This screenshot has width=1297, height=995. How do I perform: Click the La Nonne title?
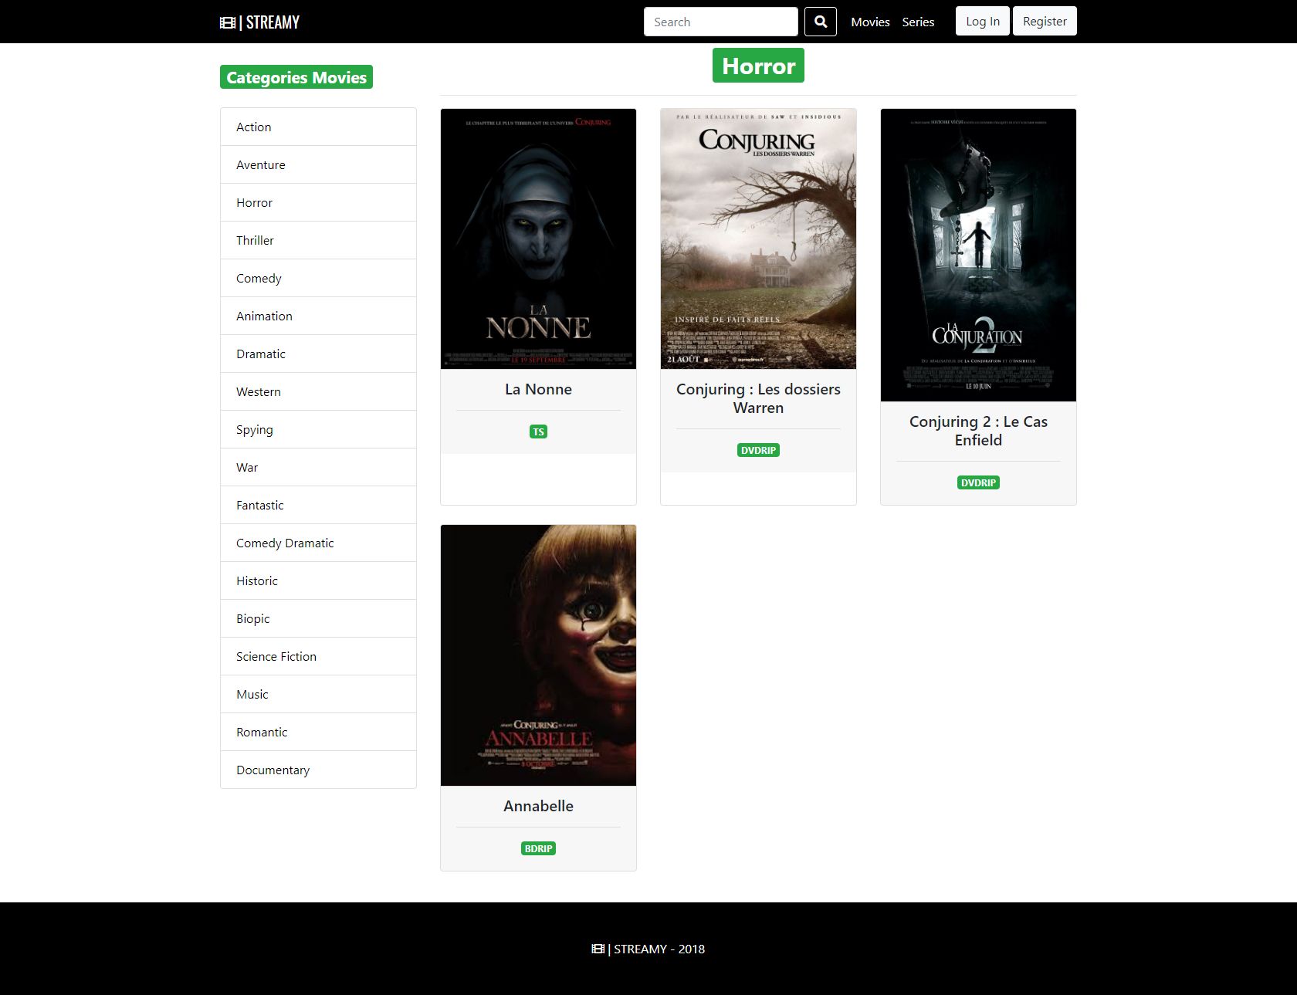point(538,389)
